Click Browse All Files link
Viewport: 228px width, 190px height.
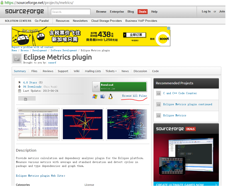pyautogui.click(x=135, y=96)
